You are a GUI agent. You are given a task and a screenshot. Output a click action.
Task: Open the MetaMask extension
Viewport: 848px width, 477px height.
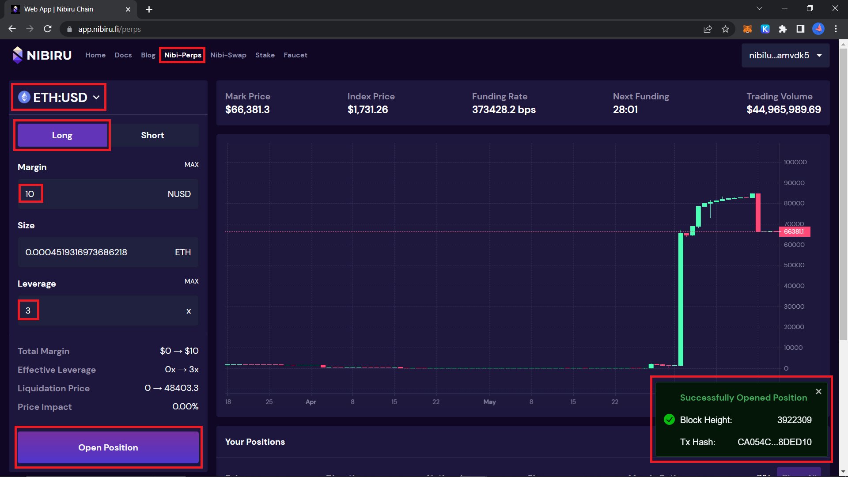point(748,29)
